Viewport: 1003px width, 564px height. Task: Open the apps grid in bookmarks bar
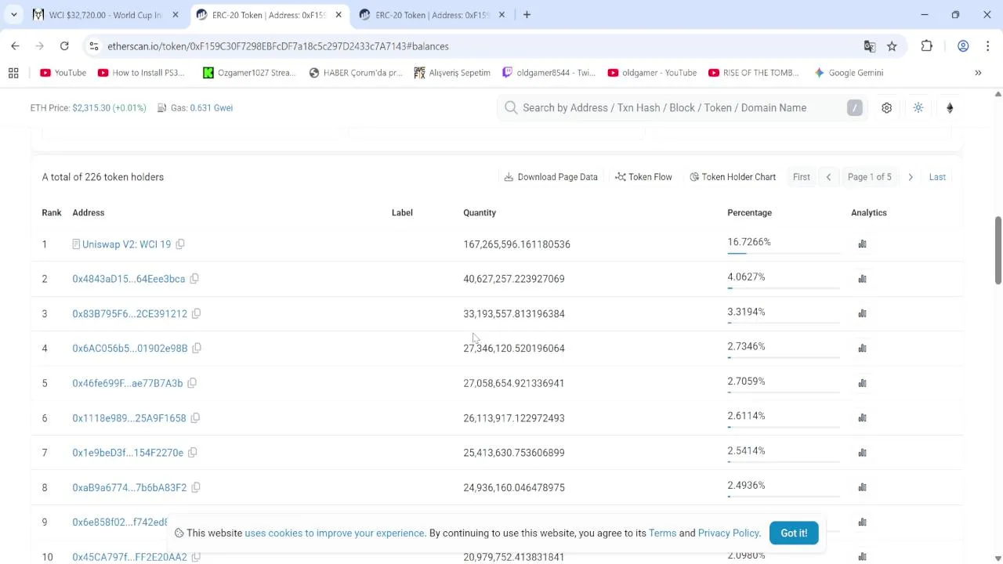tap(13, 73)
